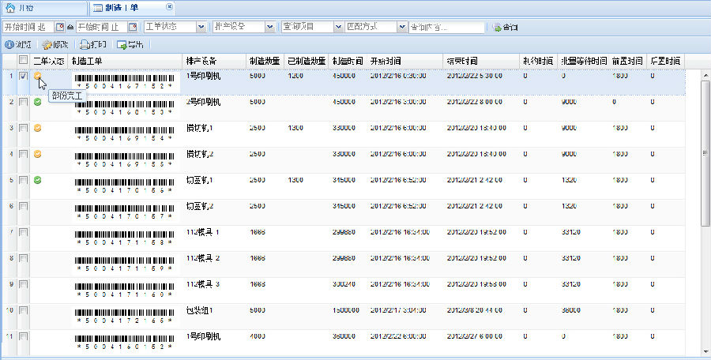Sort by the 结束时间 column header
The width and height of the screenshot is (711, 360).
[481, 61]
